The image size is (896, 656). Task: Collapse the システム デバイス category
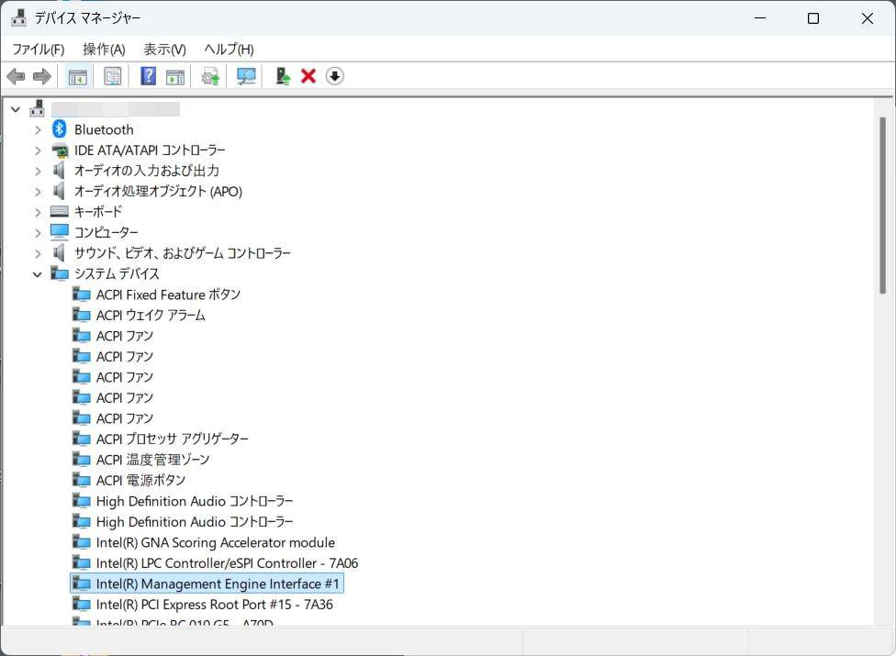click(37, 274)
